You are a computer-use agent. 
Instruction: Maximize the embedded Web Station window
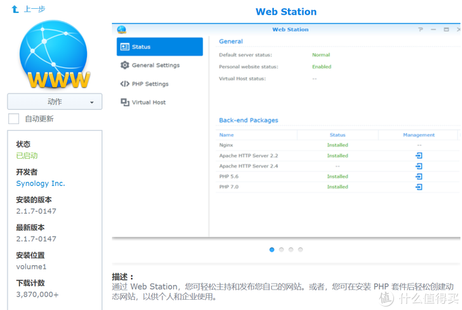[446, 29]
